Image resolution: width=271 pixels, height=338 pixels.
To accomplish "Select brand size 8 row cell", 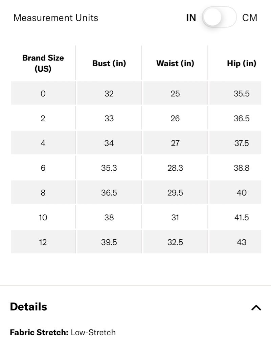I will point(43,193).
